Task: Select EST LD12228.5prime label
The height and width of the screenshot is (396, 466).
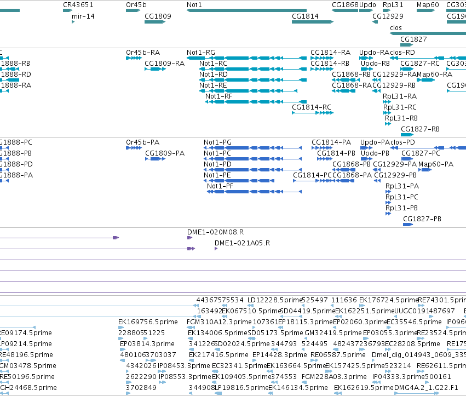Action: (274, 300)
